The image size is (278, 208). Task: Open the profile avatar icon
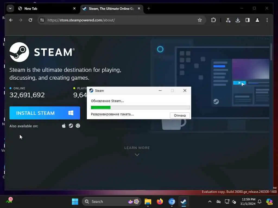257,20
